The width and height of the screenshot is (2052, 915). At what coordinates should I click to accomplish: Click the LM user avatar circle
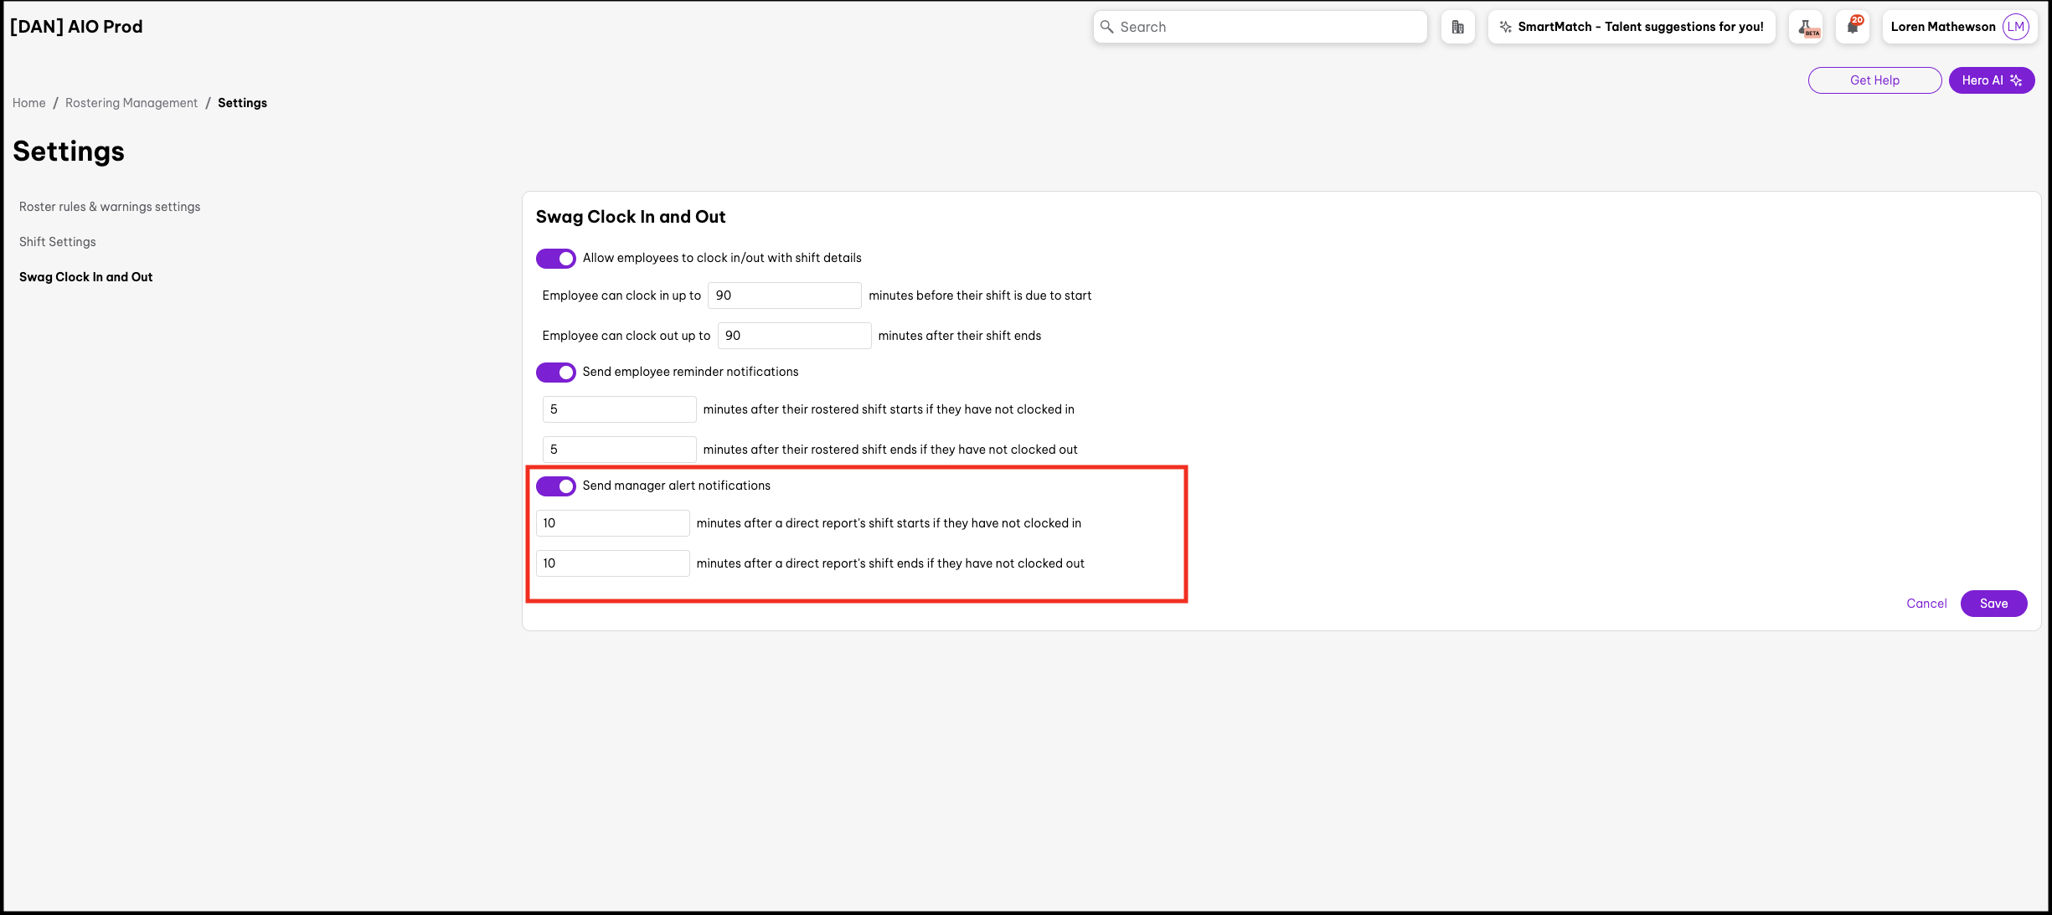click(2015, 27)
